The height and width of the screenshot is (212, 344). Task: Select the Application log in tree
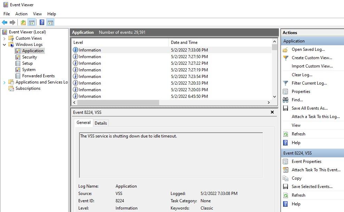(x=33, y=51)
